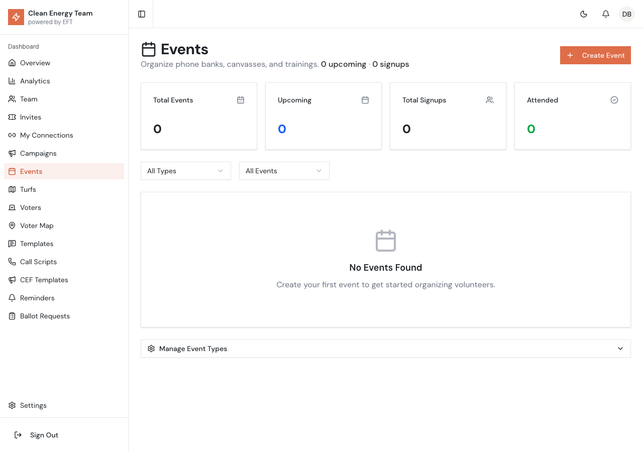Click the Overview house icon

(12, 63)
